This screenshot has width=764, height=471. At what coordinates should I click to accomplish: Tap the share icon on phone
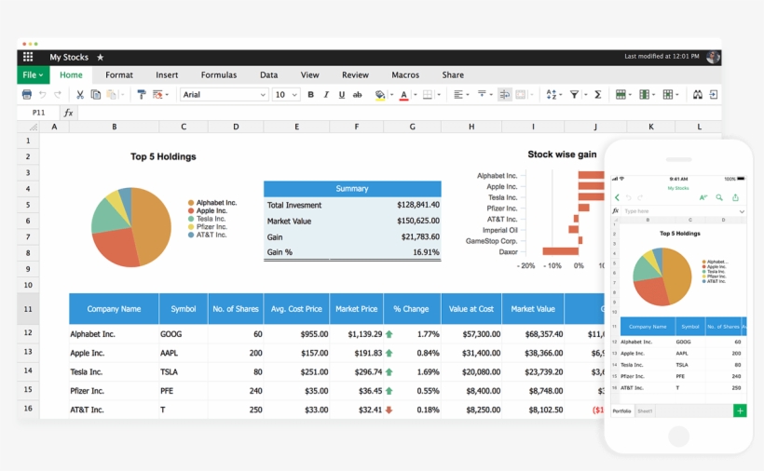735,197
